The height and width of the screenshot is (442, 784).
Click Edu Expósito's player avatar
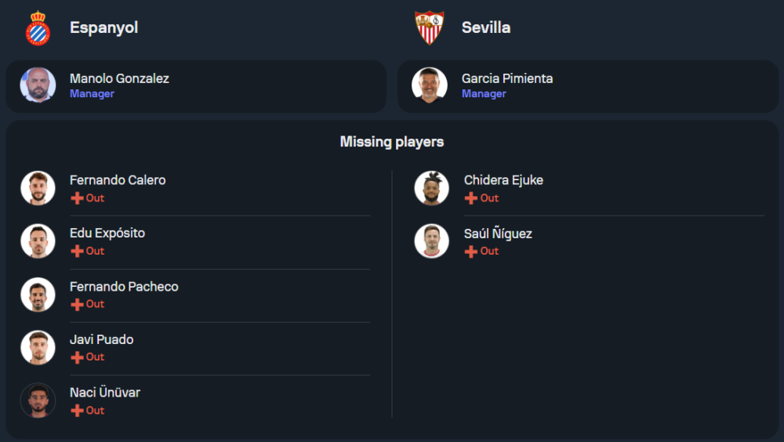tap(38, 241)
